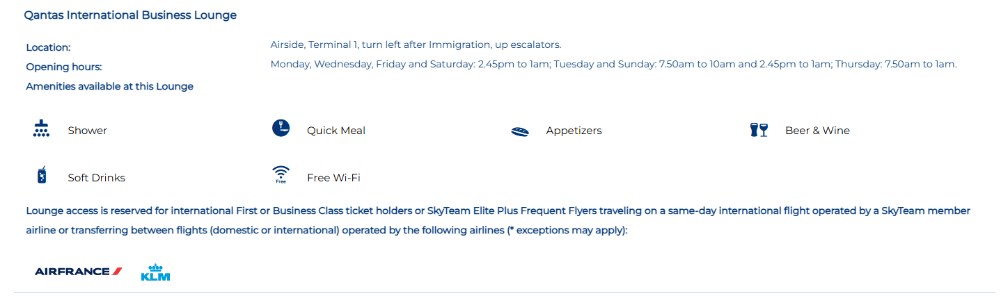Click the Free Wi-Fi text label
This screenshot has width=1001, height=296.
click(333, 178)
